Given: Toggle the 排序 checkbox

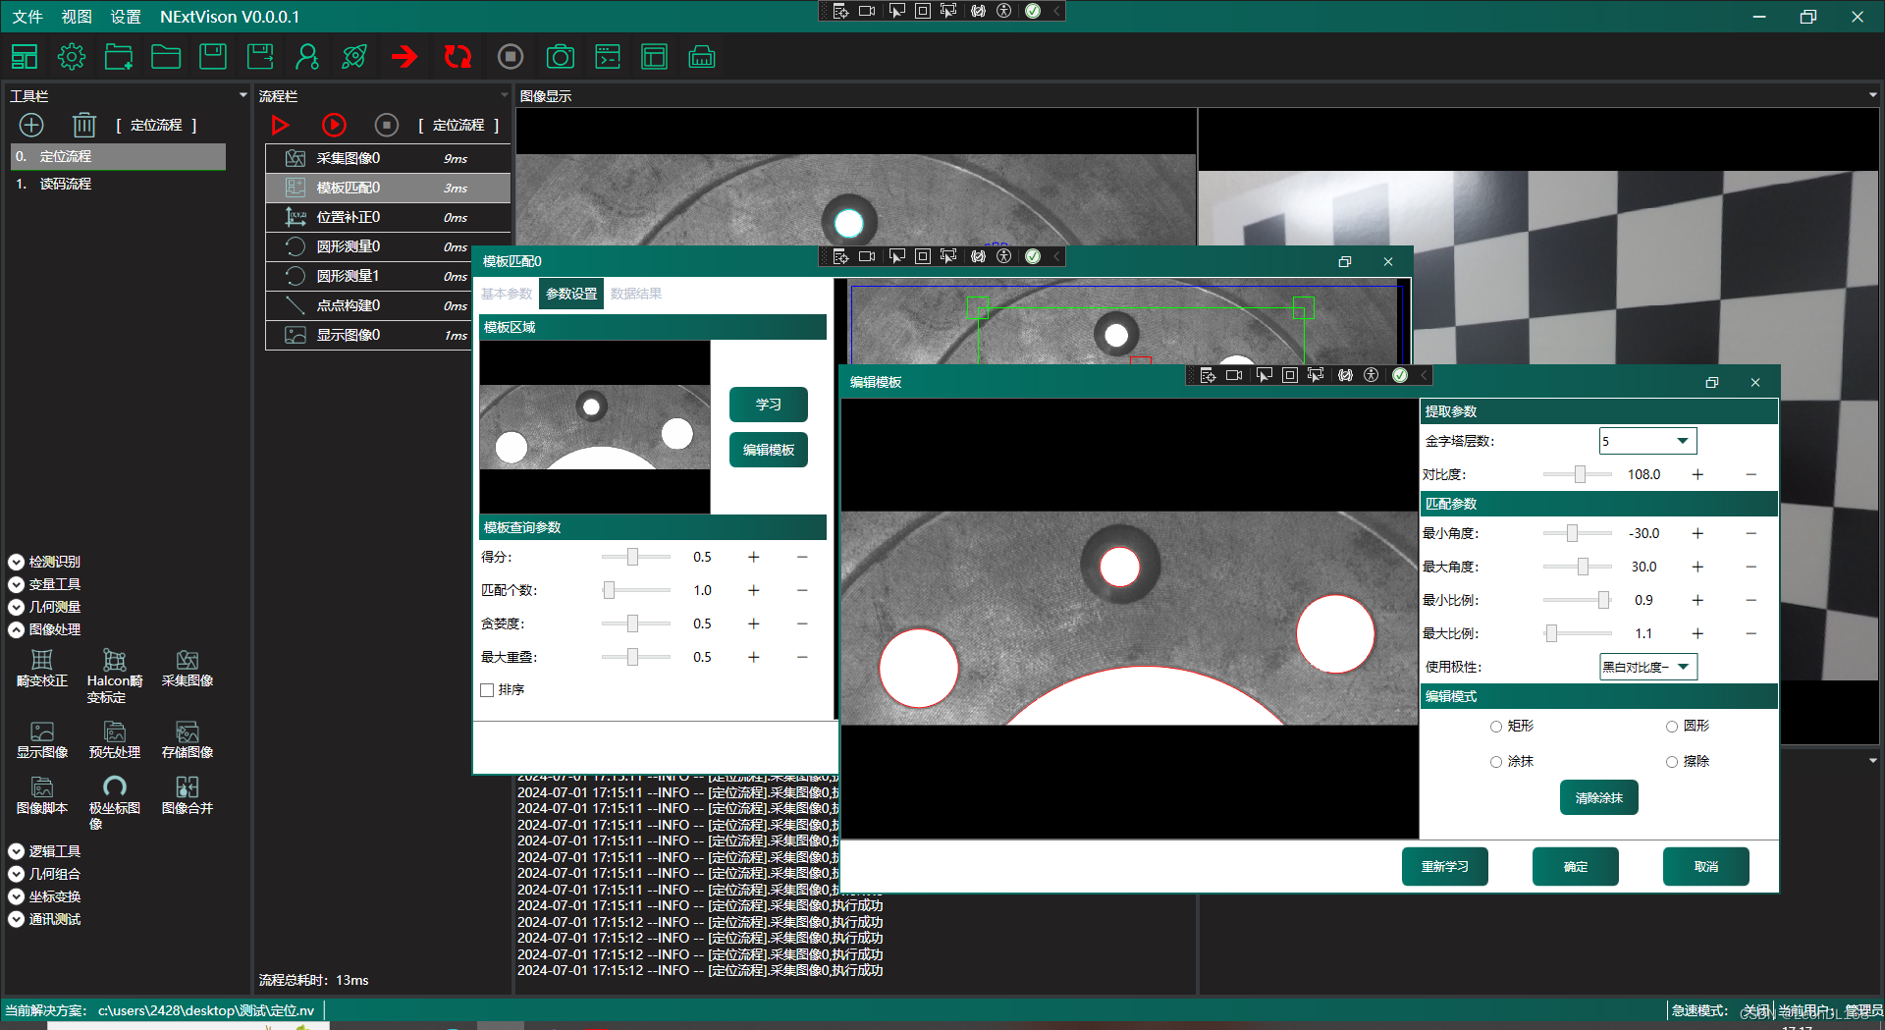Looking at the screenshot, I should [487, 690].
